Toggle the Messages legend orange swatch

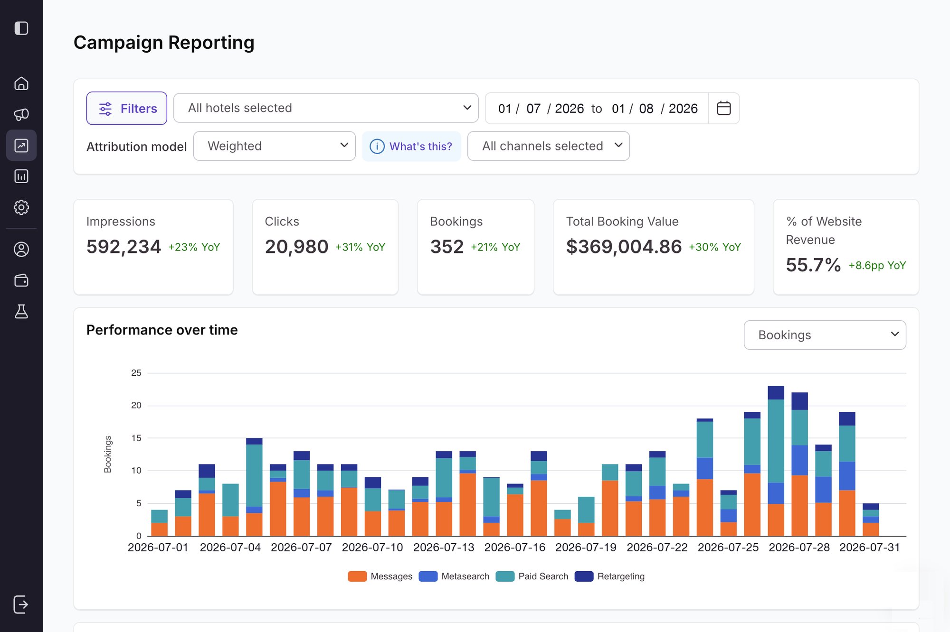click(357, 576)
